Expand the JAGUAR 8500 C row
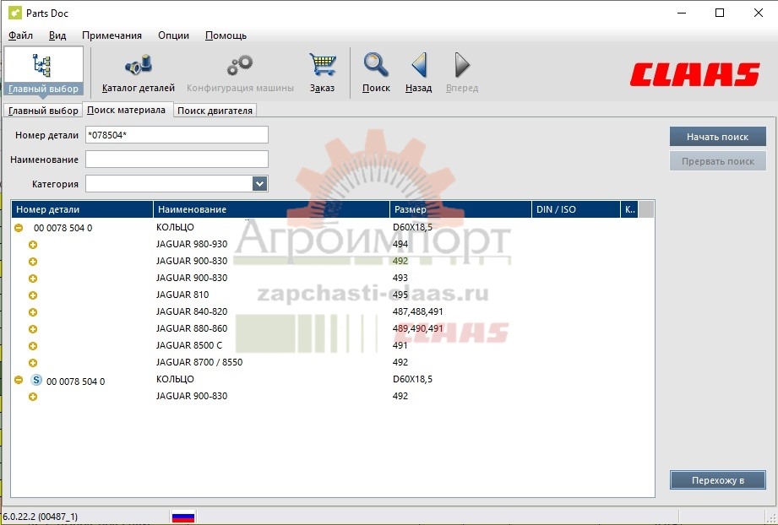Image resolution: width=778 pixels, height=525 pixels. coord(33,346)
